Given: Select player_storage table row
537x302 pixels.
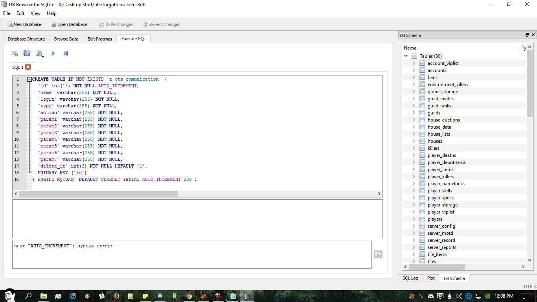Looking at the screenshot, I should [464, 205].
